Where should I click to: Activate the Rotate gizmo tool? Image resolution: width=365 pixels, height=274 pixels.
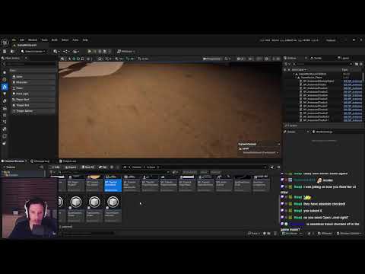click(x=78, y=59)
